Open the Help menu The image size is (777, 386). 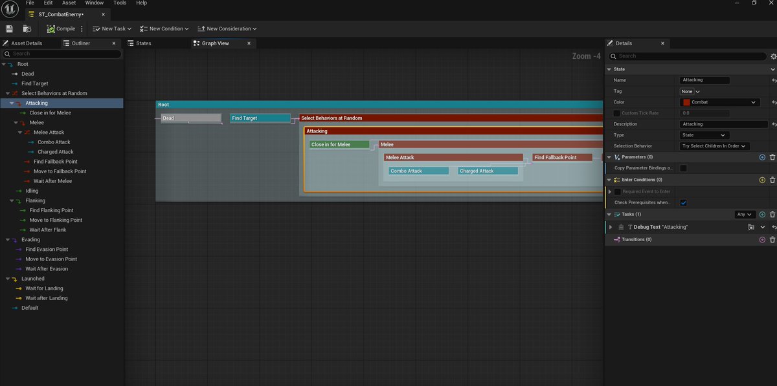click(141, 3)
